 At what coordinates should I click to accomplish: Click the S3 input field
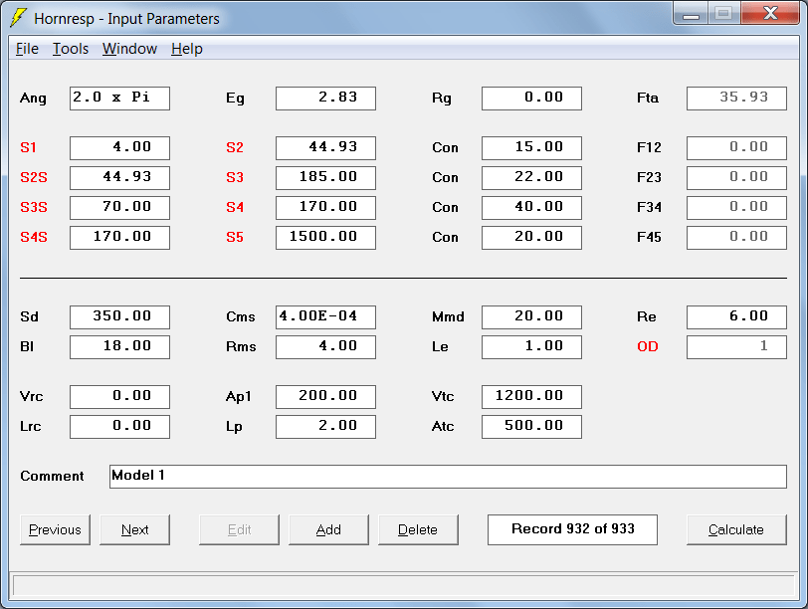coord(325,178)
